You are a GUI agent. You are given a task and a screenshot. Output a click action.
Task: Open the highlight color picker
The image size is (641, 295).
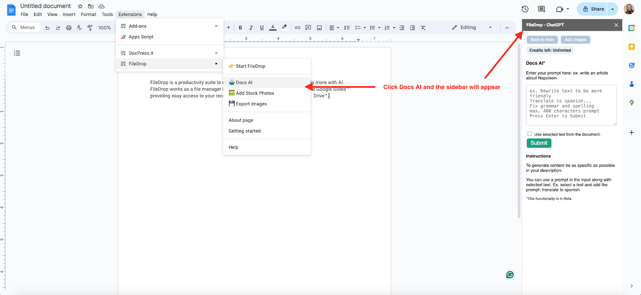click(284, 28)
